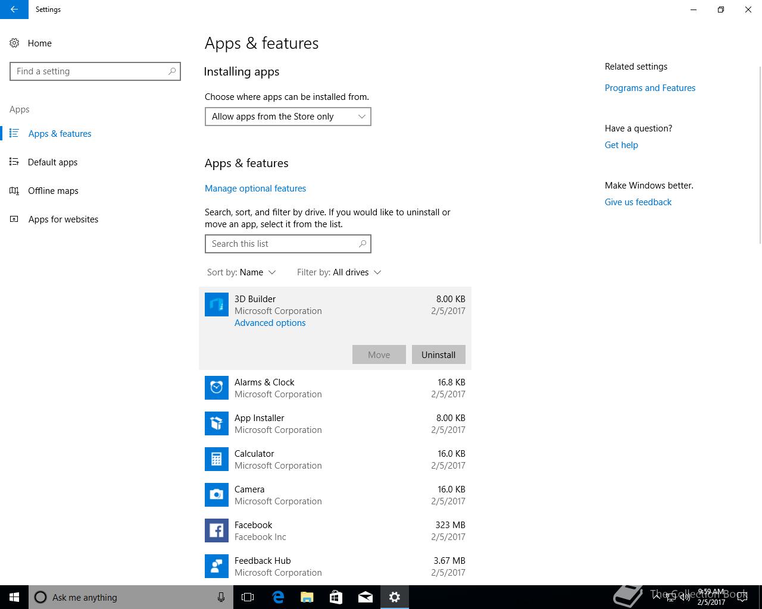This screenshot has width=762, height=609.
Task: Click the Feedback Hub app icon
Action: click(x=217, y=566)
